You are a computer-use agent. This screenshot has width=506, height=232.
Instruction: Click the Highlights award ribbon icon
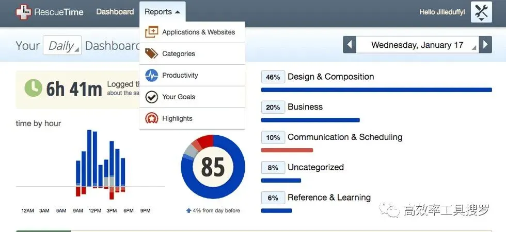tap(151, 118)
